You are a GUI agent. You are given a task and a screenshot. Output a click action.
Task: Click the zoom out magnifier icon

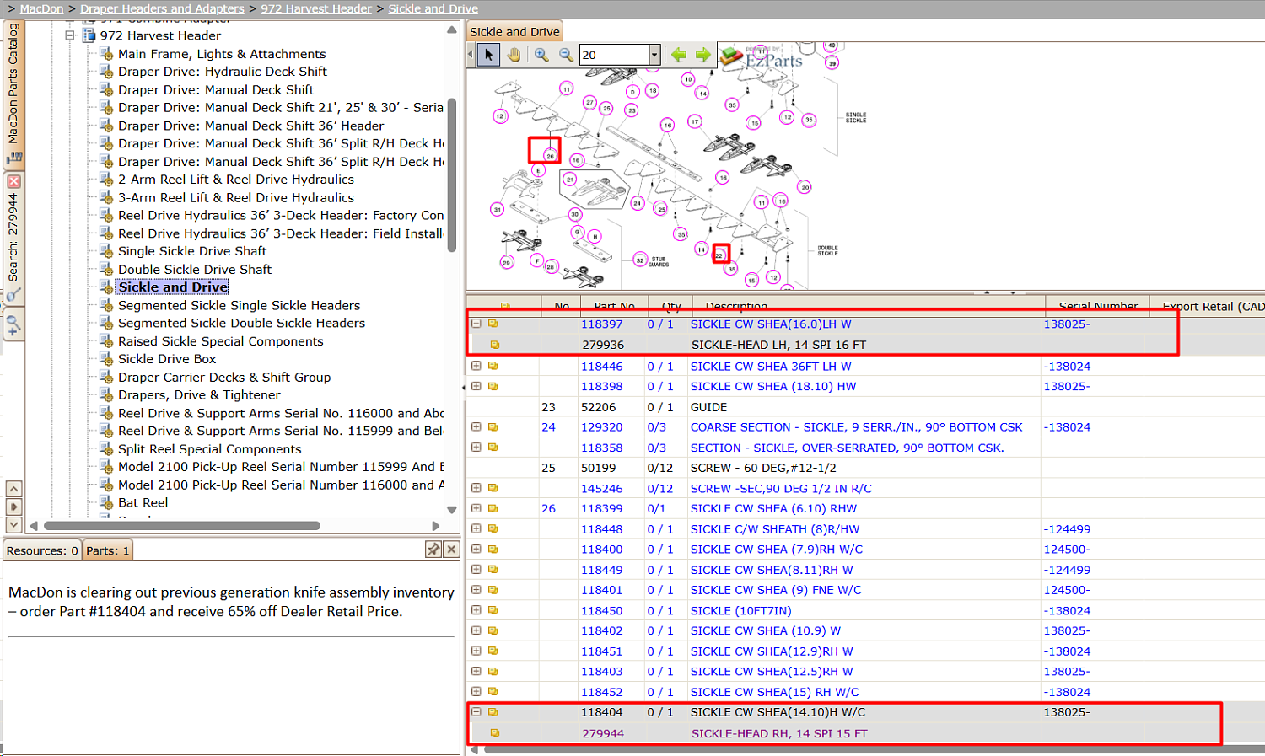click(566, 55)
